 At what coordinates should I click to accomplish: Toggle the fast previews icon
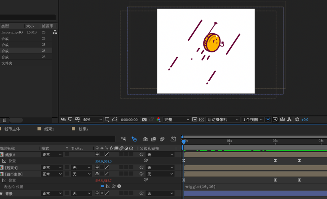(275, 119)
